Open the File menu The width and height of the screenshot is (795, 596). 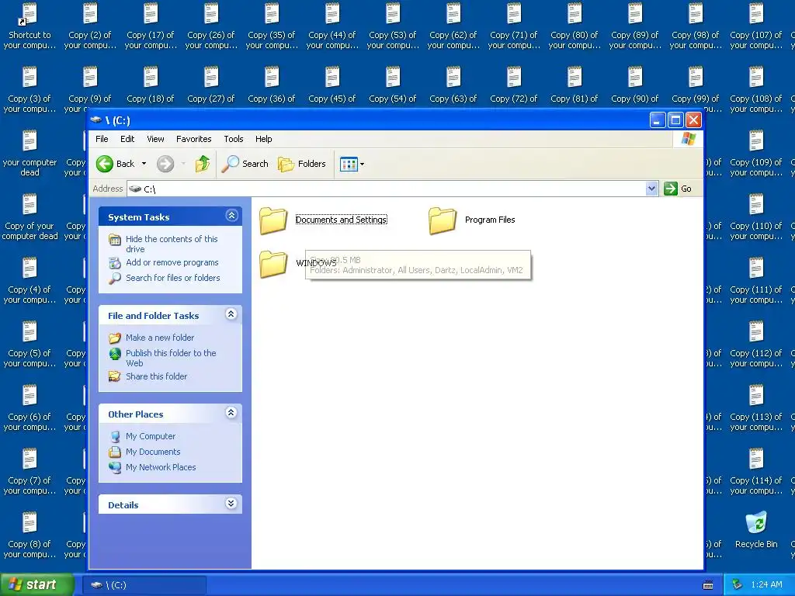tap(102, 139)
